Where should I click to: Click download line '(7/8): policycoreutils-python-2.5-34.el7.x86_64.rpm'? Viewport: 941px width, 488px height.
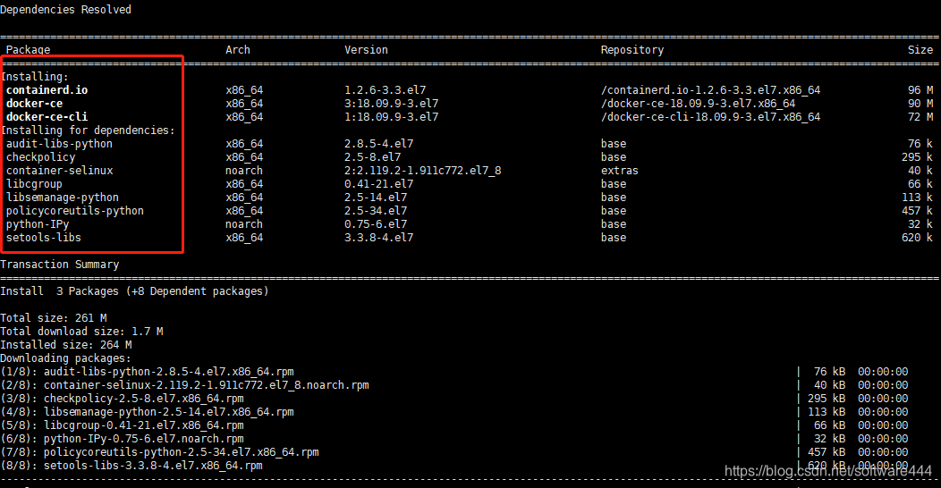[x=159, y=452]
